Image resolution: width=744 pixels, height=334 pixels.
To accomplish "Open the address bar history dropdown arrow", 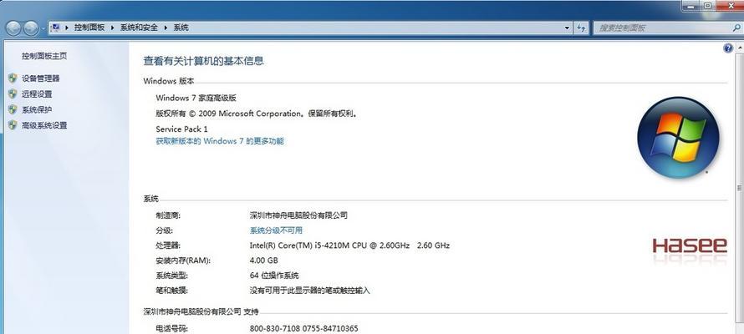I will coord(567,28).
